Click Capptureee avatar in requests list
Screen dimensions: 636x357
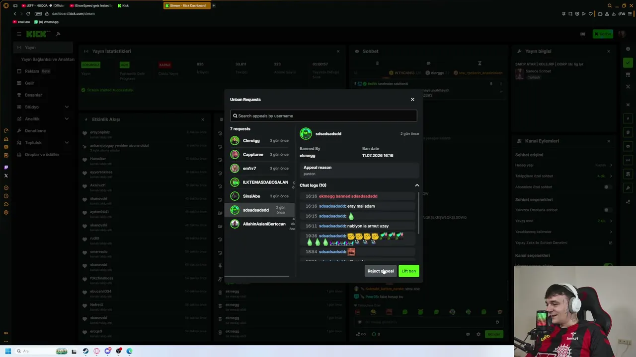(x=235, y=154)
